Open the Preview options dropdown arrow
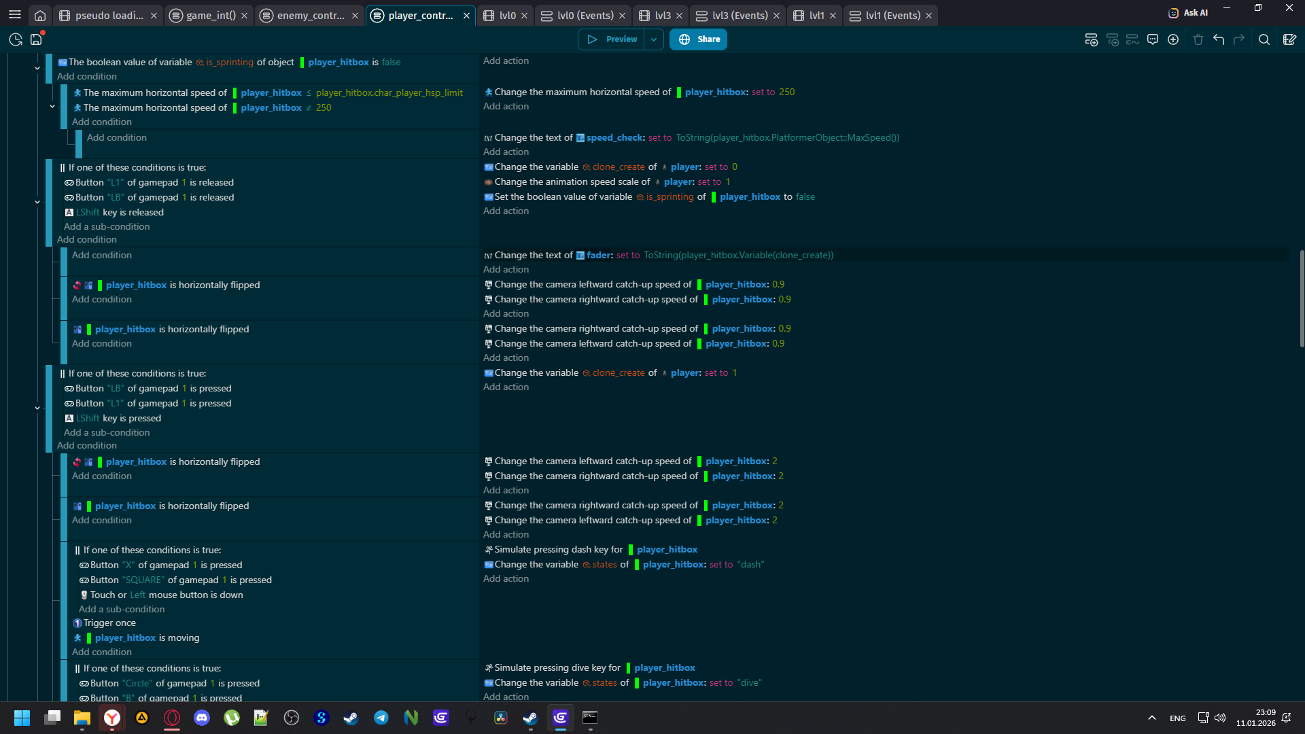This screenshot has height=734, width=1305. tap(654, 39)
